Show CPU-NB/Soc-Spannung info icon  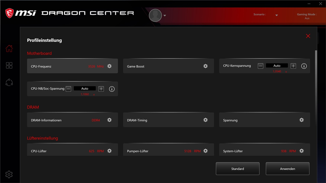[x=112, y=89]
